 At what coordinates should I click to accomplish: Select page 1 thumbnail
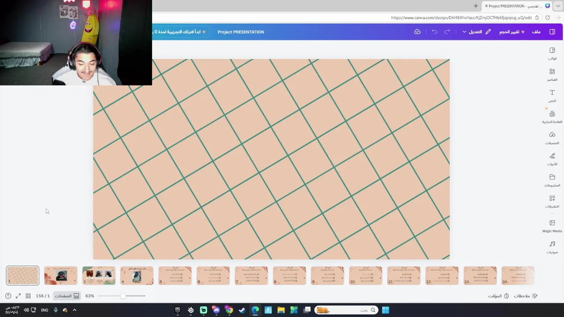click(x=22, y=276)
